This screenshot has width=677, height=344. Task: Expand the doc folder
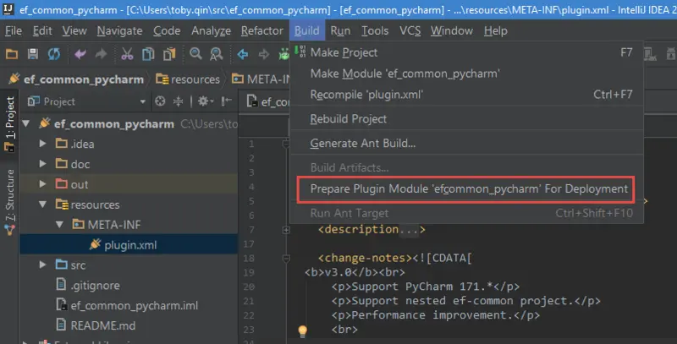(x=43, y=163)
